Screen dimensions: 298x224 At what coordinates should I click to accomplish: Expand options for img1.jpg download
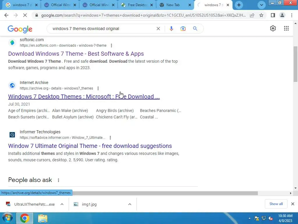[130, 204]
